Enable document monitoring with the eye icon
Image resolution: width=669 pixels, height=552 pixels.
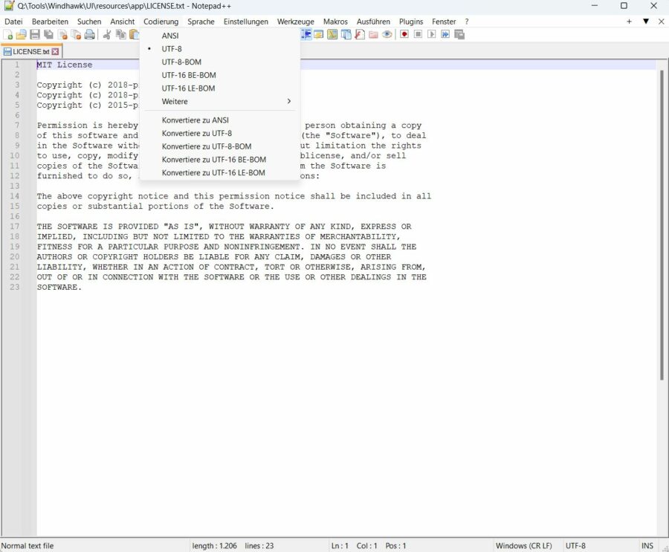click(x=387, y=34)
